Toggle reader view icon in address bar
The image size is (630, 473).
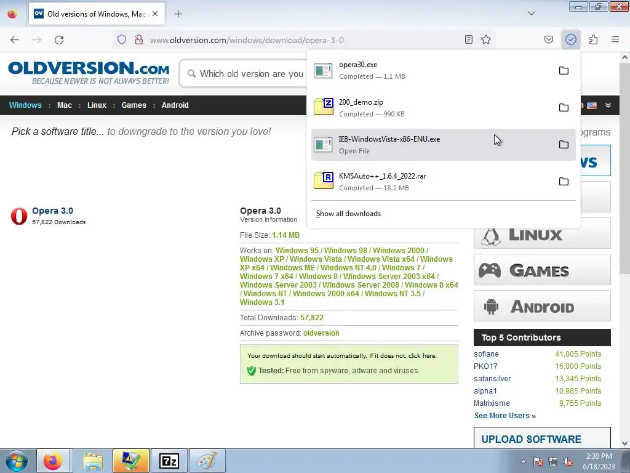468,39
